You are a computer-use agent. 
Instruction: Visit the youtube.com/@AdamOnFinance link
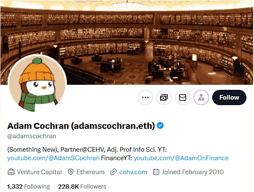point(181,158)
